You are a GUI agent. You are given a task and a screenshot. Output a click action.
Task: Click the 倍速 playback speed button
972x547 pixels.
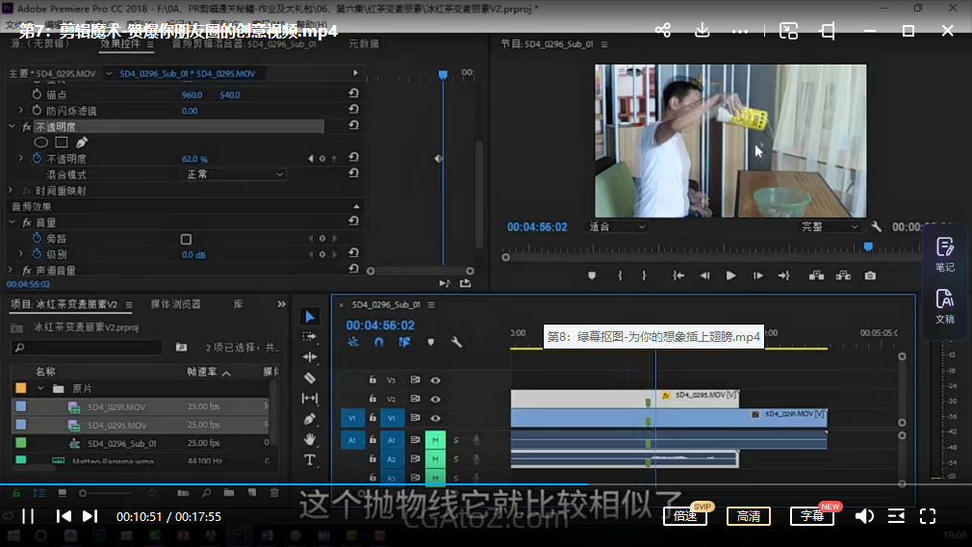tap(685, 516)
